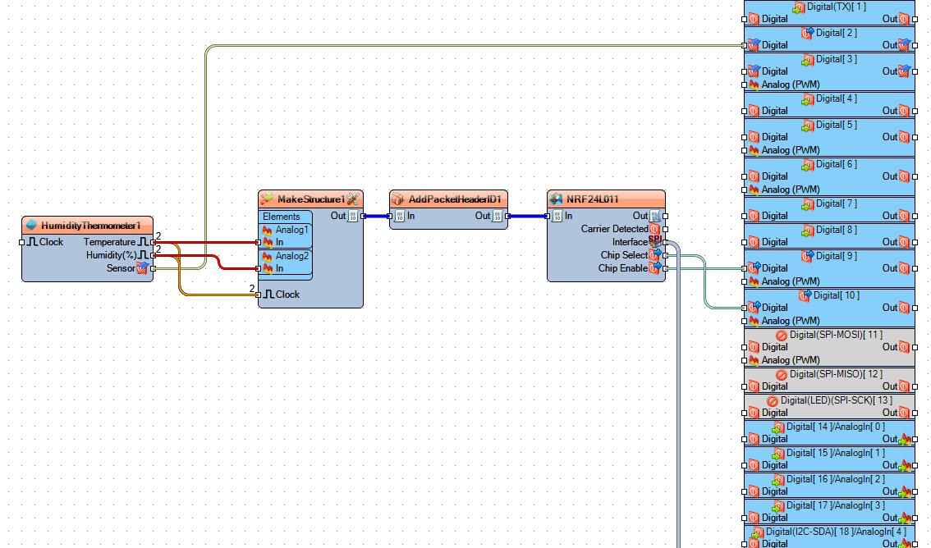Select the HumidityThermometer1 component icon
Image resolution: width=931 pixels, height=548 pixels.
click(31, 226)
